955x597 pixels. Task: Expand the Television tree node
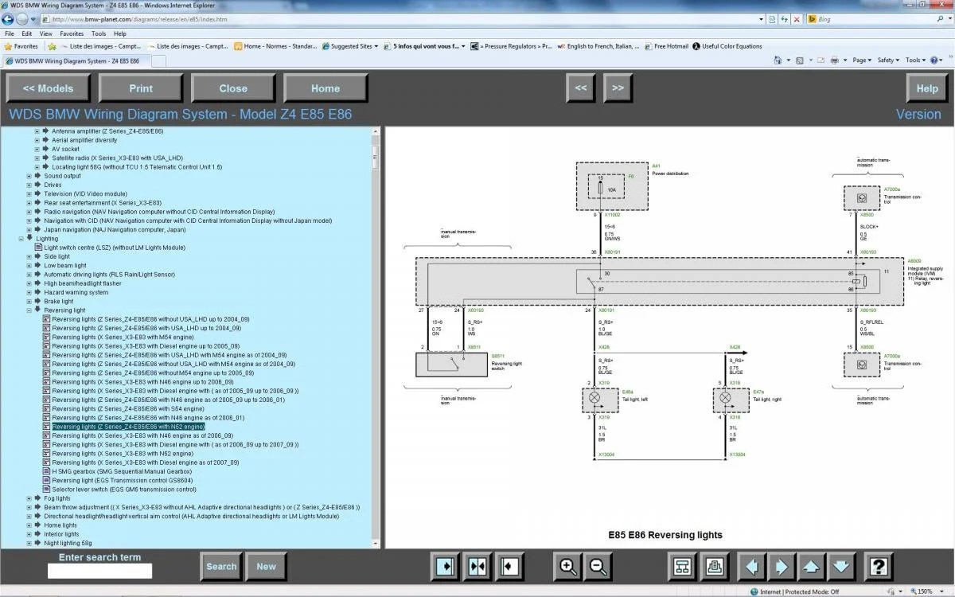[x=29, y=193]
